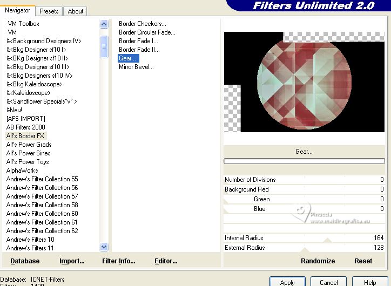This screenshot has width=391, height=286.
Task: Click the Apply button
Action: click(x=287, y=282)
